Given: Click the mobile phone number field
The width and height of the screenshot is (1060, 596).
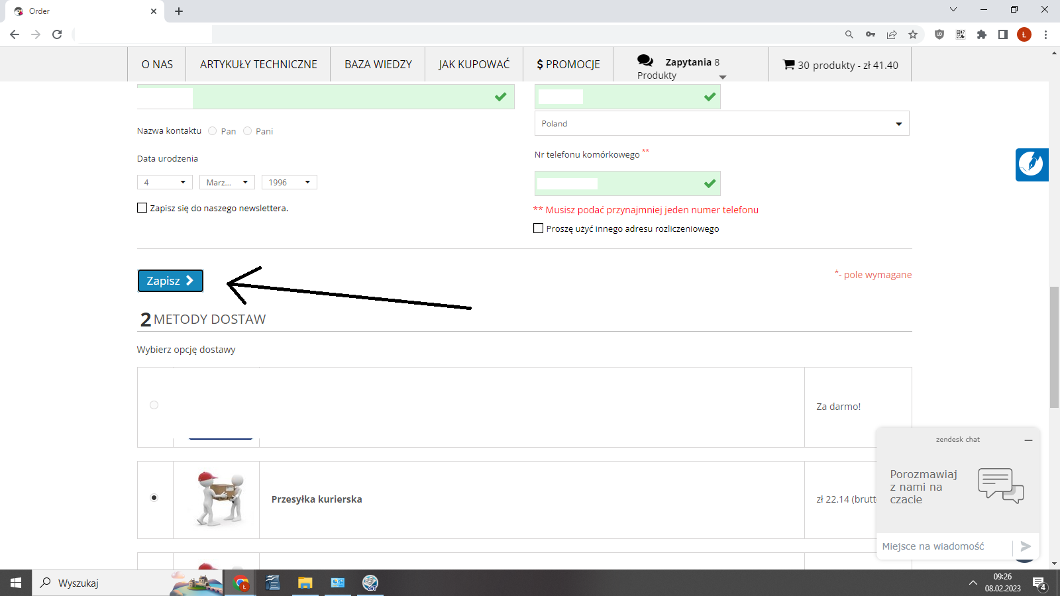Looking at the screenshot, I should coord(627,183).
